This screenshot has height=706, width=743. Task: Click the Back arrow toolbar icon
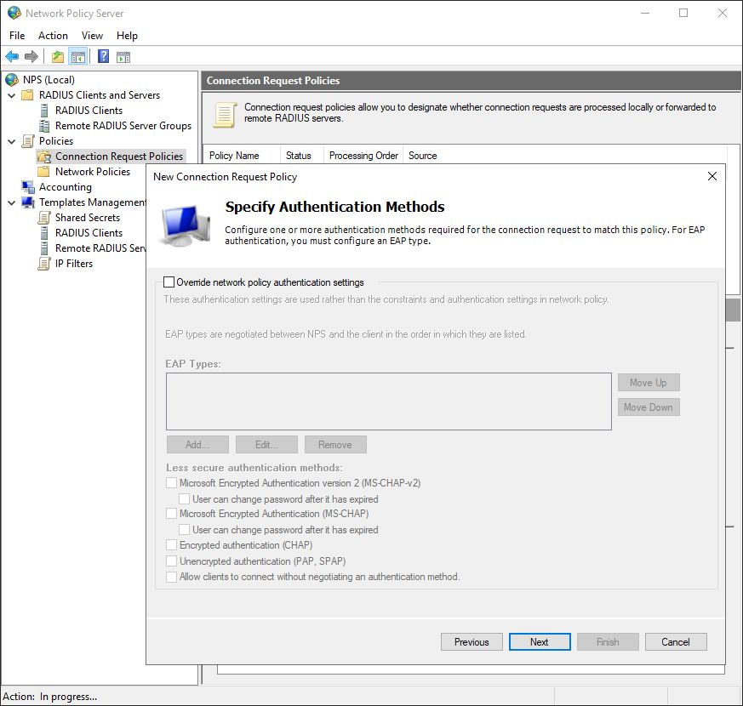point(12,57)
